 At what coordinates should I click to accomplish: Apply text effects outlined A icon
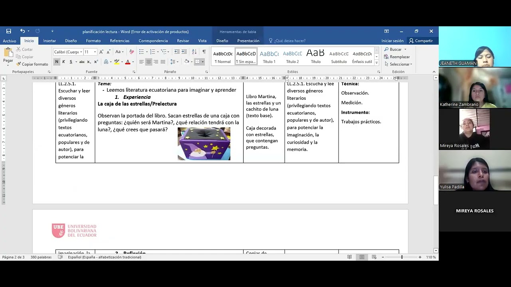pyautogui.click(x=106, y=62)
